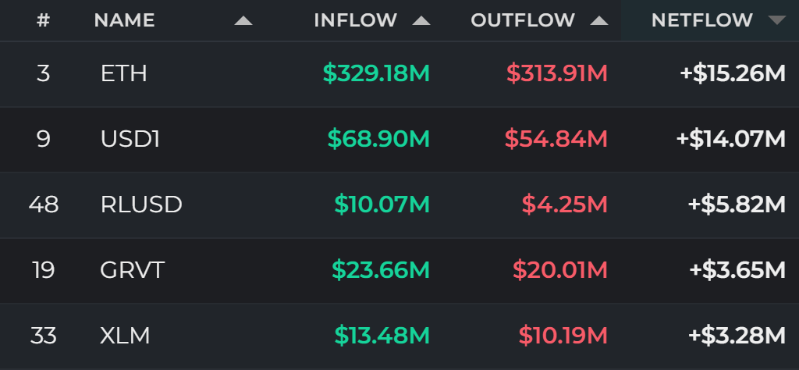The height and width of the screenshot is (370, 799).
Task: Open the GRVT token name
Action: [x=132, y=270]
